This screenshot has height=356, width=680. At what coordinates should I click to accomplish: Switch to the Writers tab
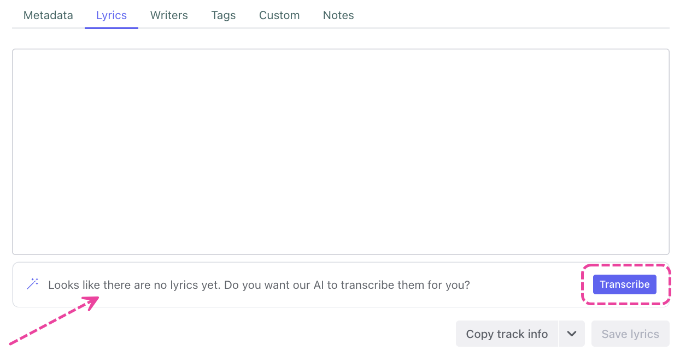coord(169,15)
